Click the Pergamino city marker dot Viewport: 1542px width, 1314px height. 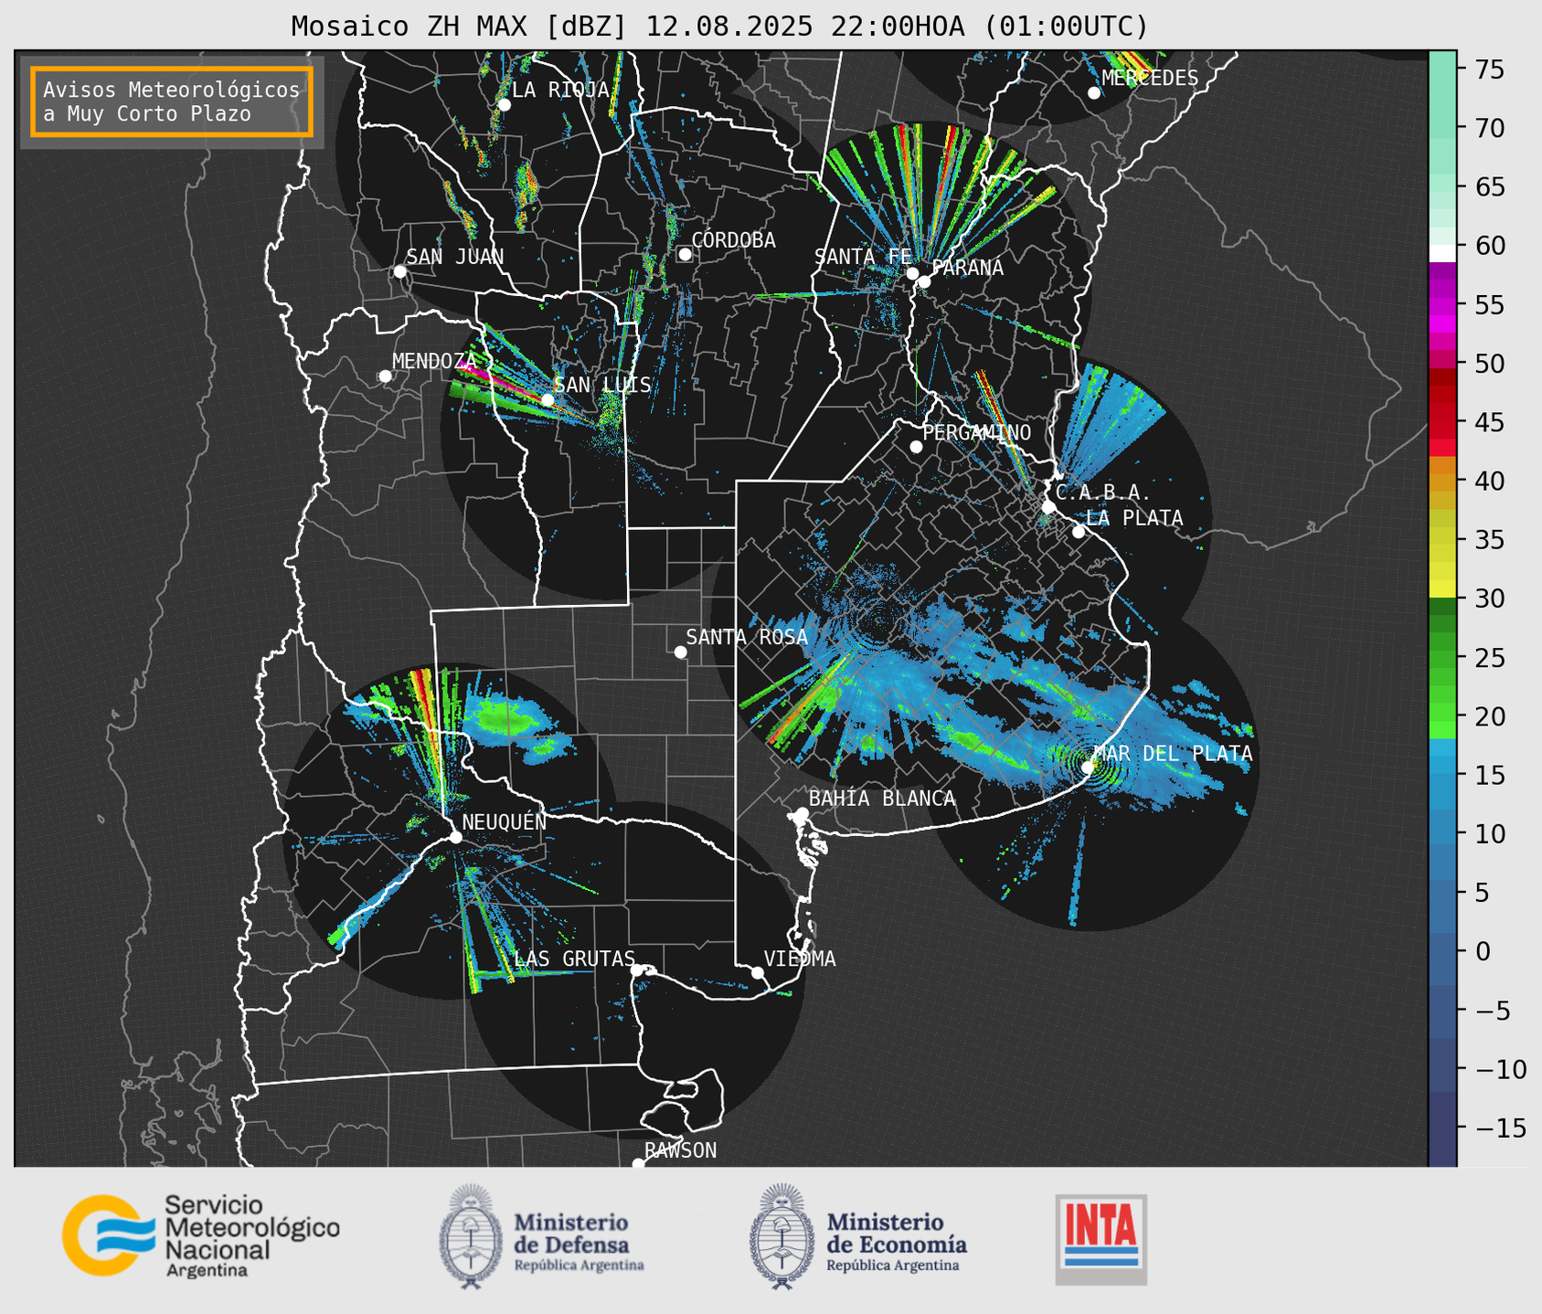click(916, 447)
